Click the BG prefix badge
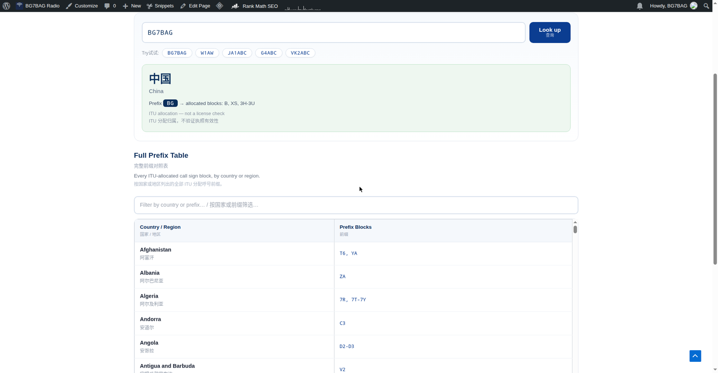The image size is (718, 373). tap(170, 103)
